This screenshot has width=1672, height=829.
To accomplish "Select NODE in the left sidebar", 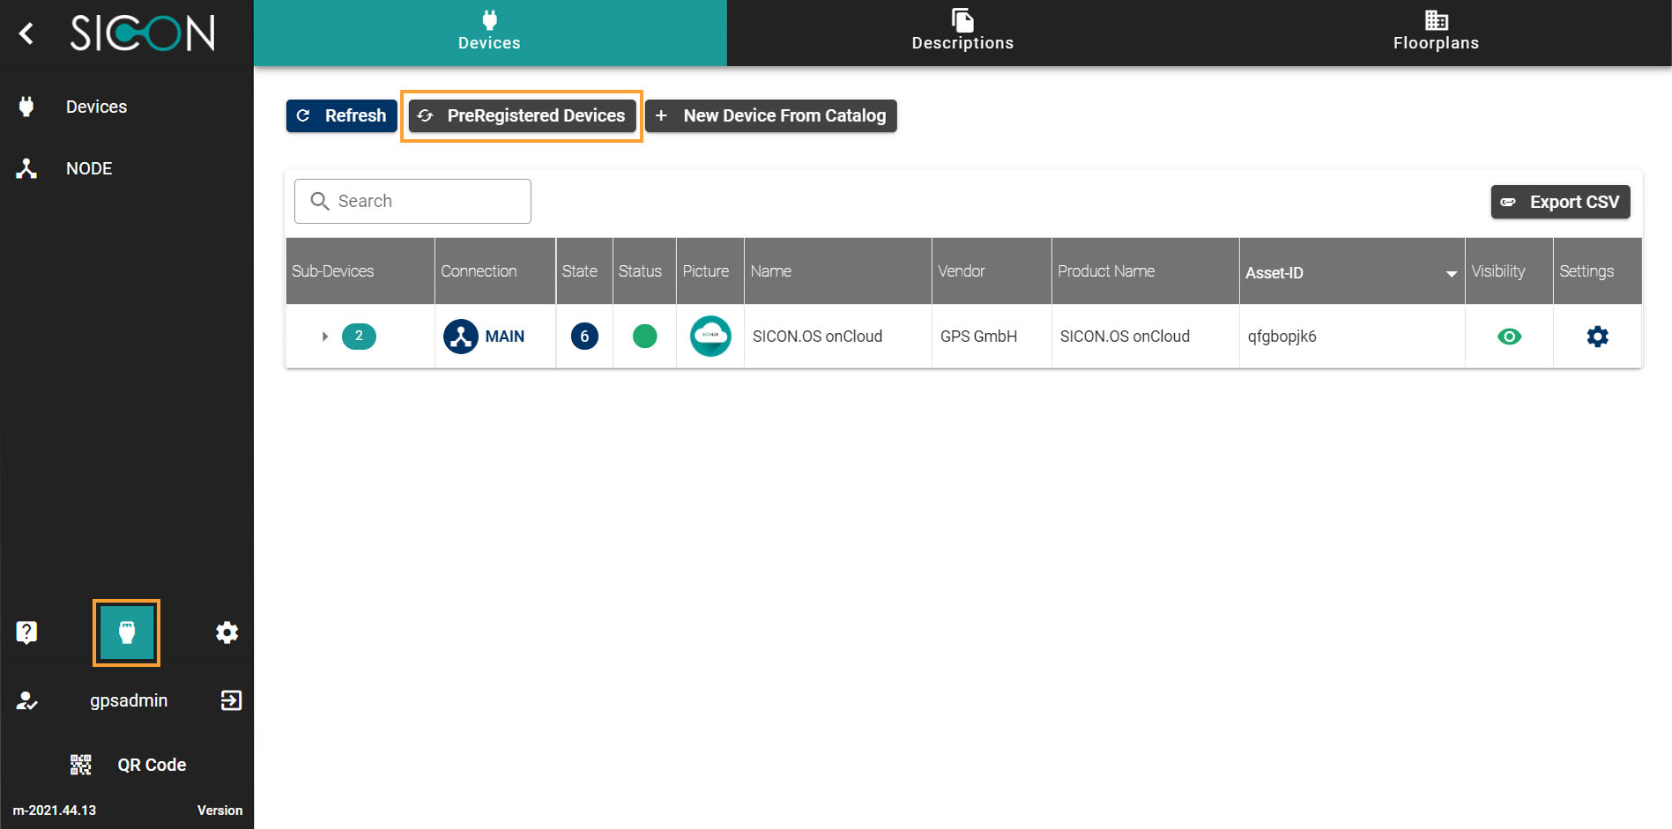I will [x=88, y=168].
